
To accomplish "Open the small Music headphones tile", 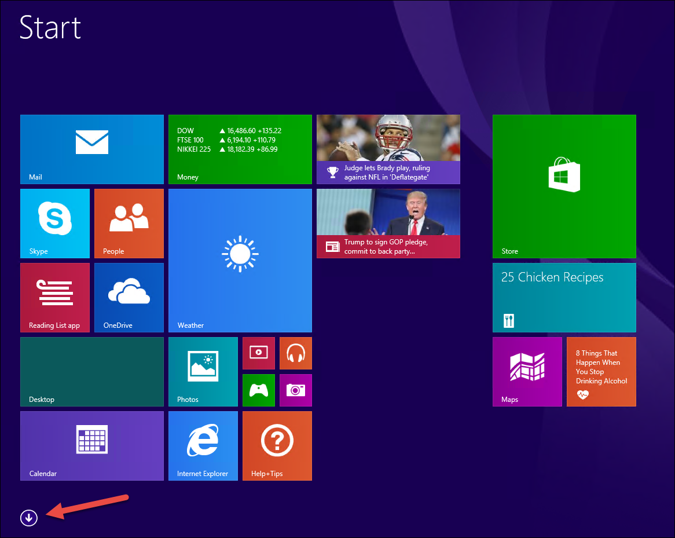I will (296, 353).
